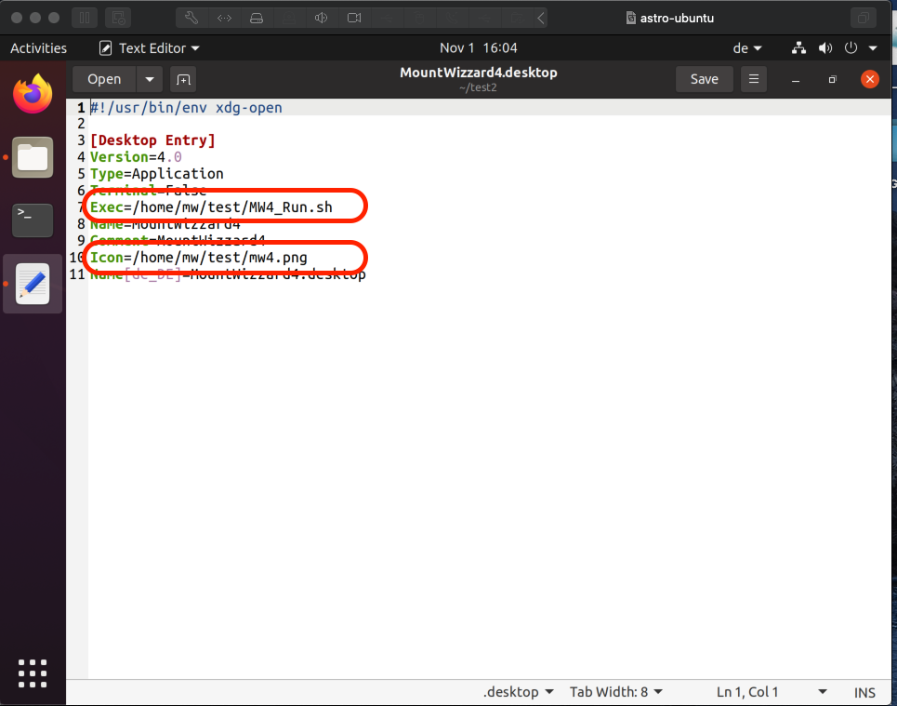
Task: Select Text Editor in the dock
Action: coord(33,284)
